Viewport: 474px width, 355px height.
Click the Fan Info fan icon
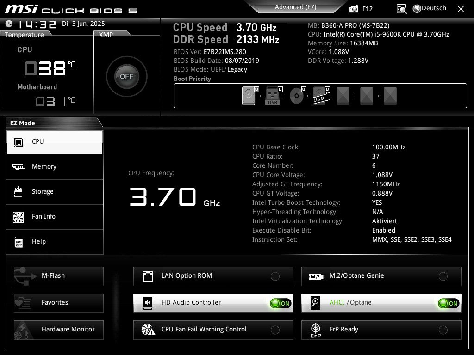coord(19,217)
